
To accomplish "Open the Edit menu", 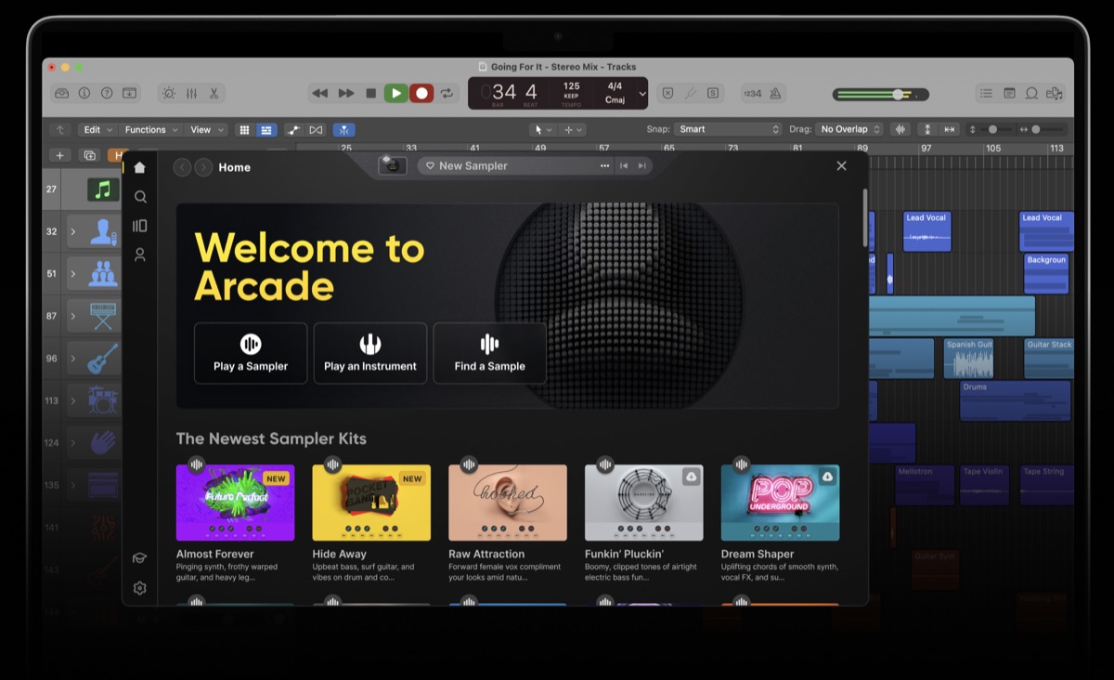I will coord(97,130).
